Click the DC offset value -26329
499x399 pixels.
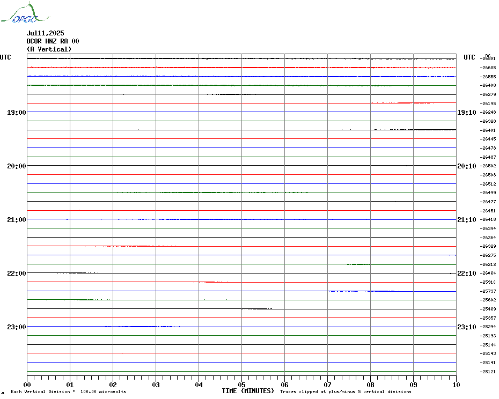(x=488, y=246)
